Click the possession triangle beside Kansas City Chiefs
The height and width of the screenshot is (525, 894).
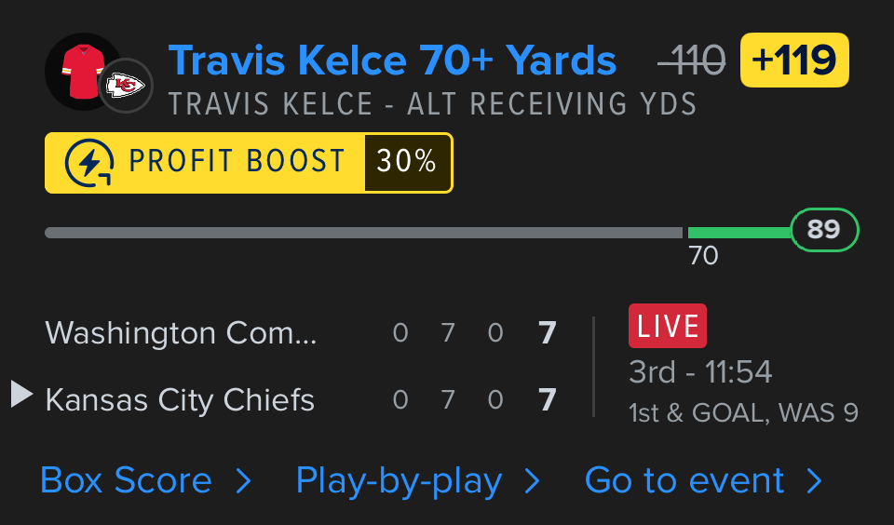coord(21,394)
